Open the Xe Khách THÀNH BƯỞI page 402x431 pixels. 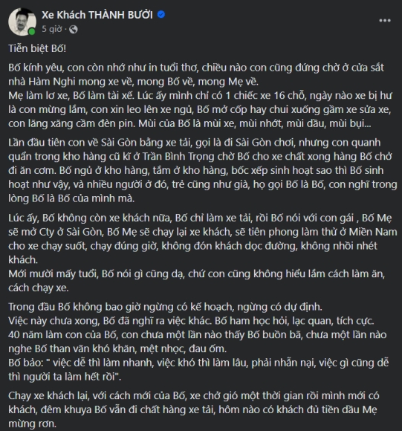coord(97,15)
